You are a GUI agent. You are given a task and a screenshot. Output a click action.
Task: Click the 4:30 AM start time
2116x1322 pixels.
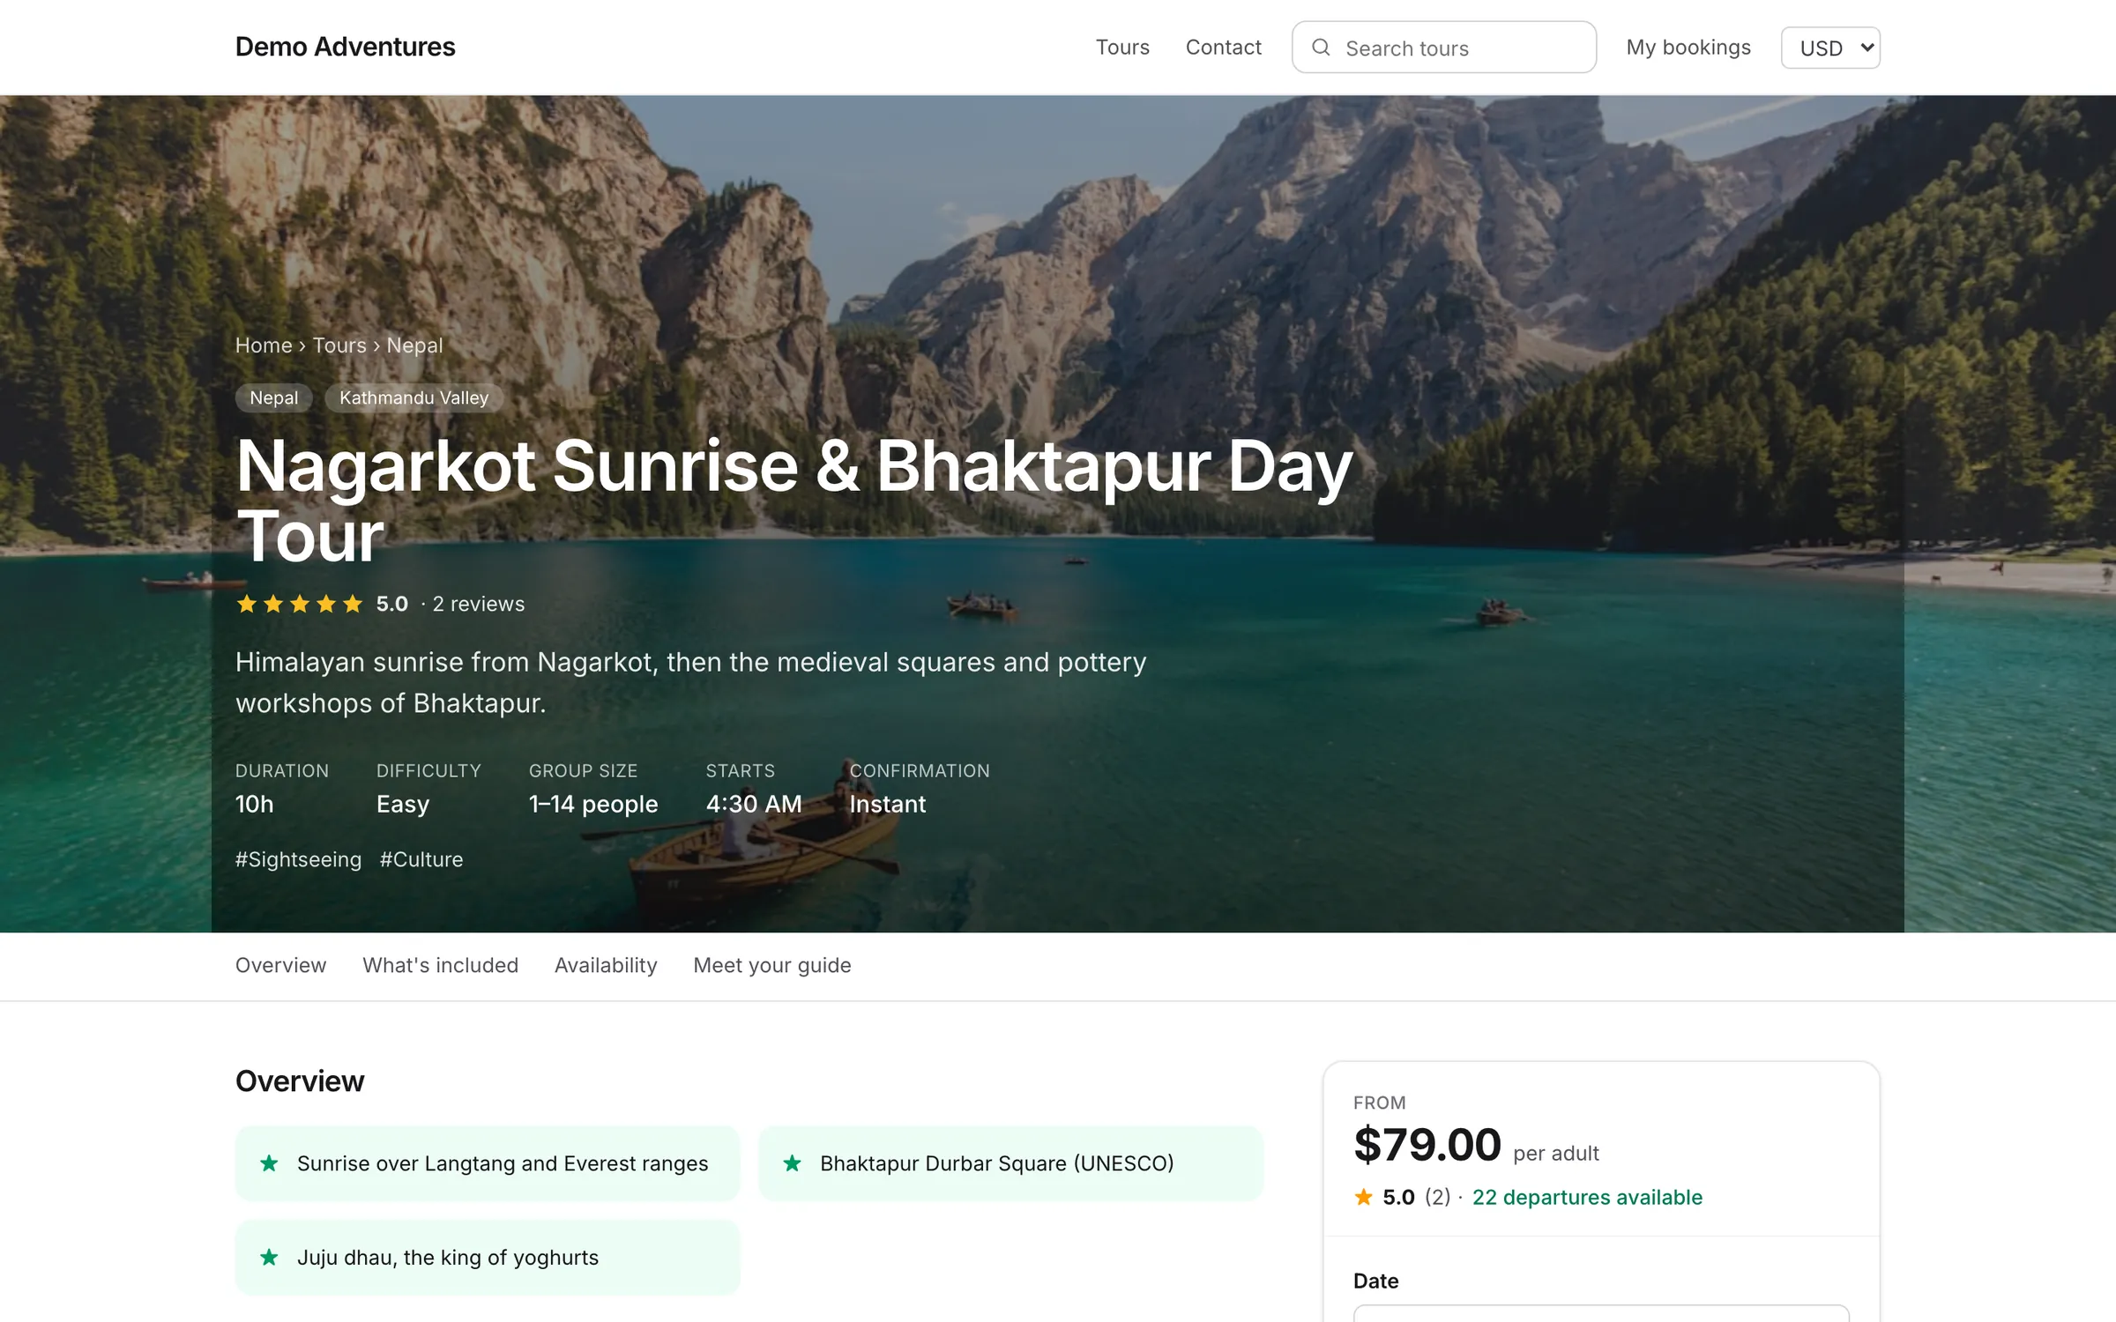pos(754,804)
